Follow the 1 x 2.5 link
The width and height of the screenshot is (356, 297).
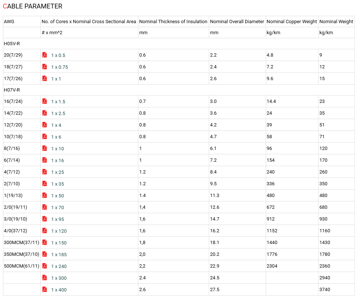(58, 114)
